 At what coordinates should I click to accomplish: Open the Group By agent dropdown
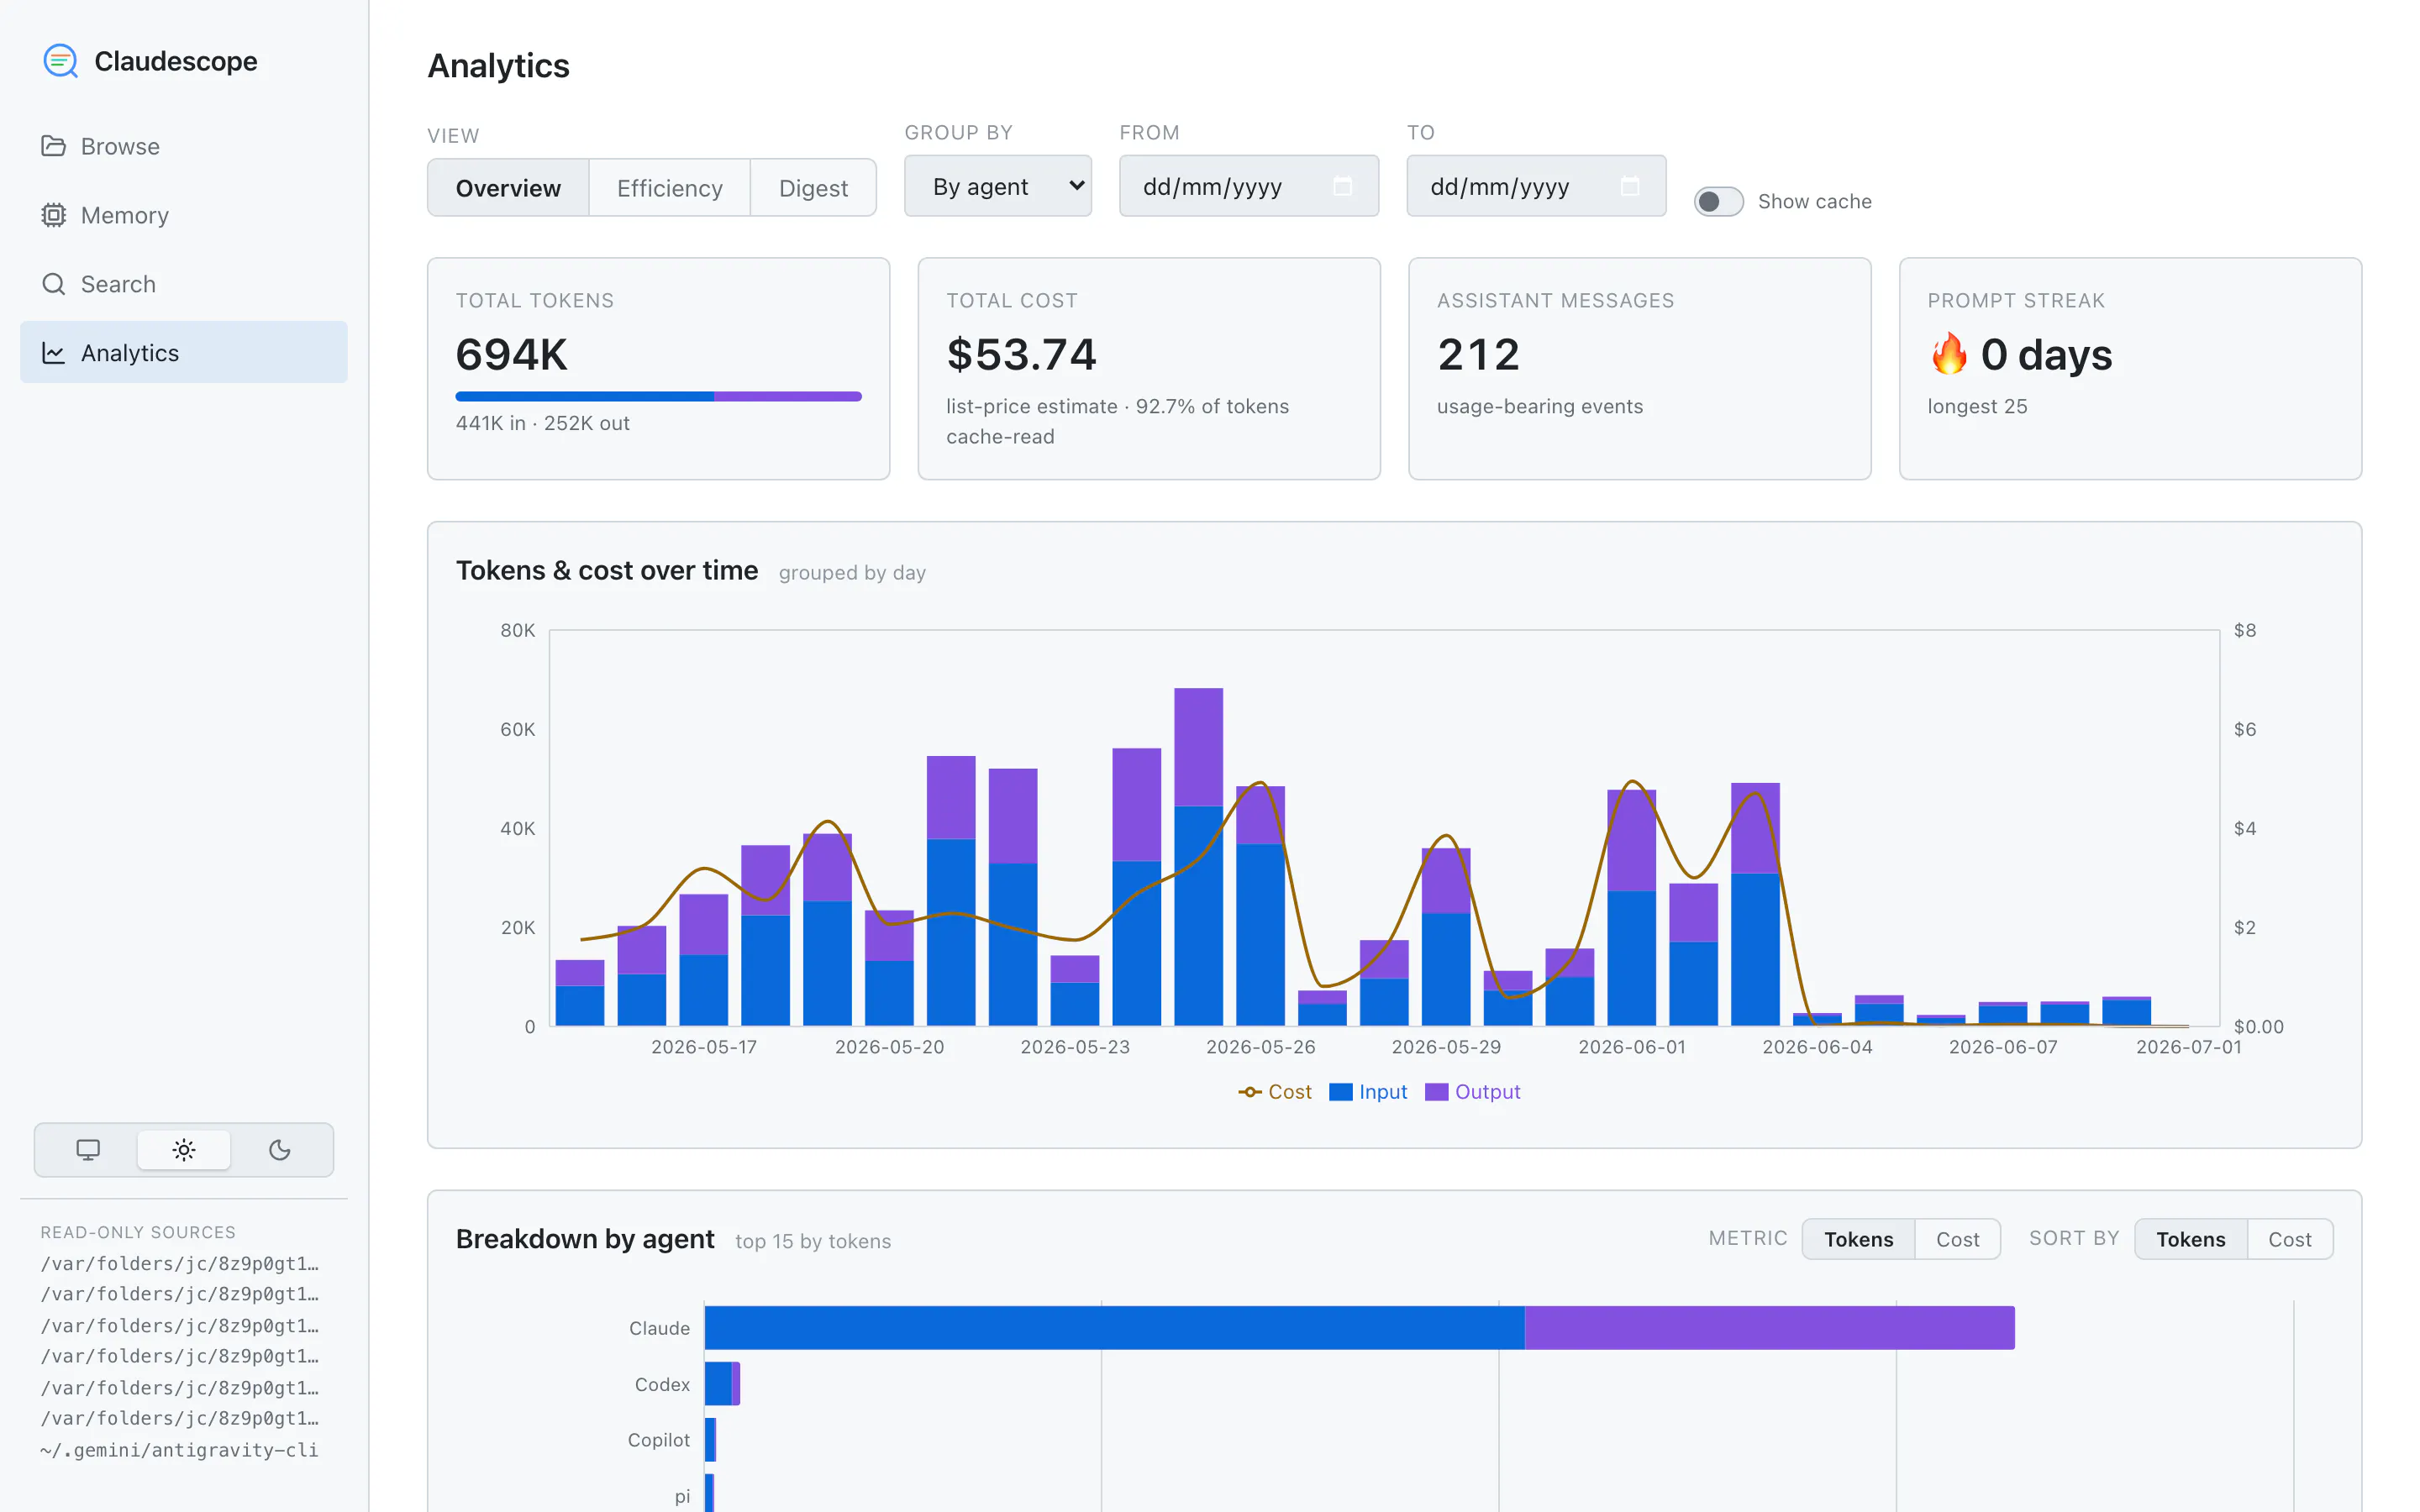coord(998,186)
